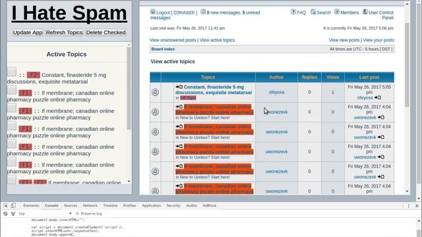Click the clear console icon

coord(5,213)
